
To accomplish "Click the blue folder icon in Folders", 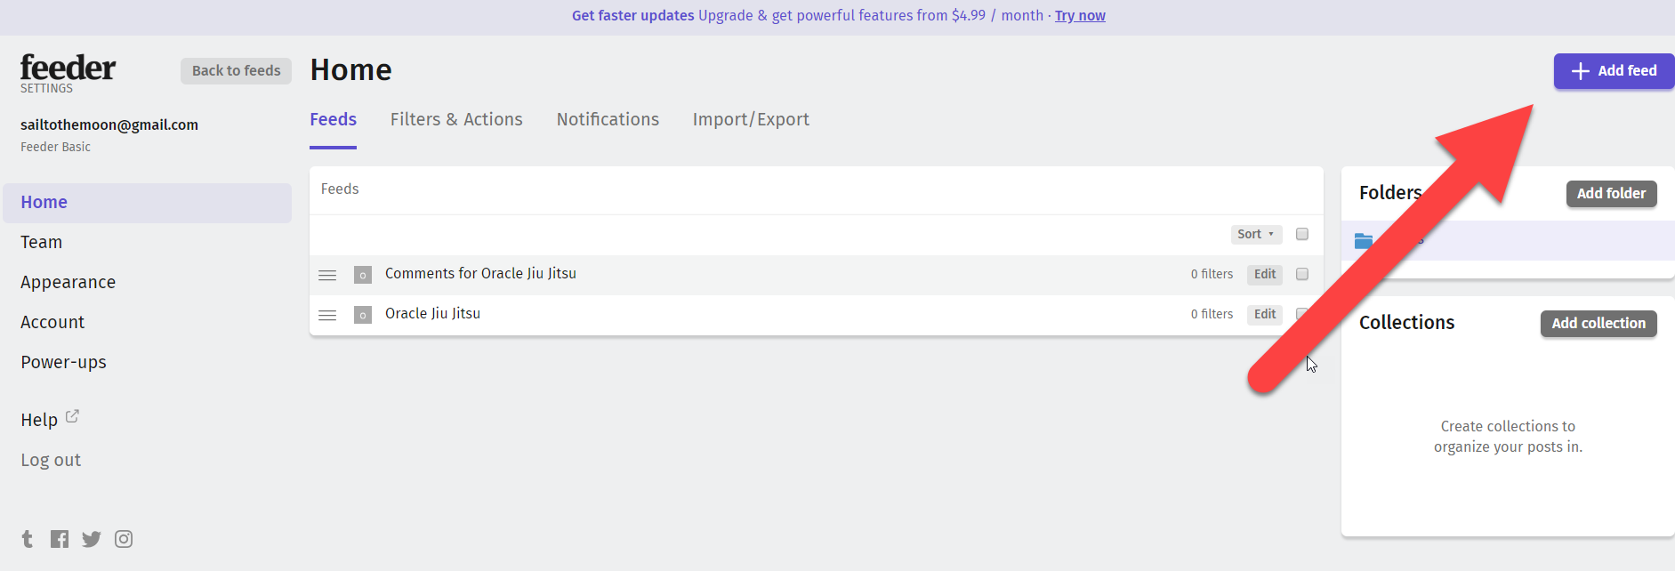I will 1364,240.
